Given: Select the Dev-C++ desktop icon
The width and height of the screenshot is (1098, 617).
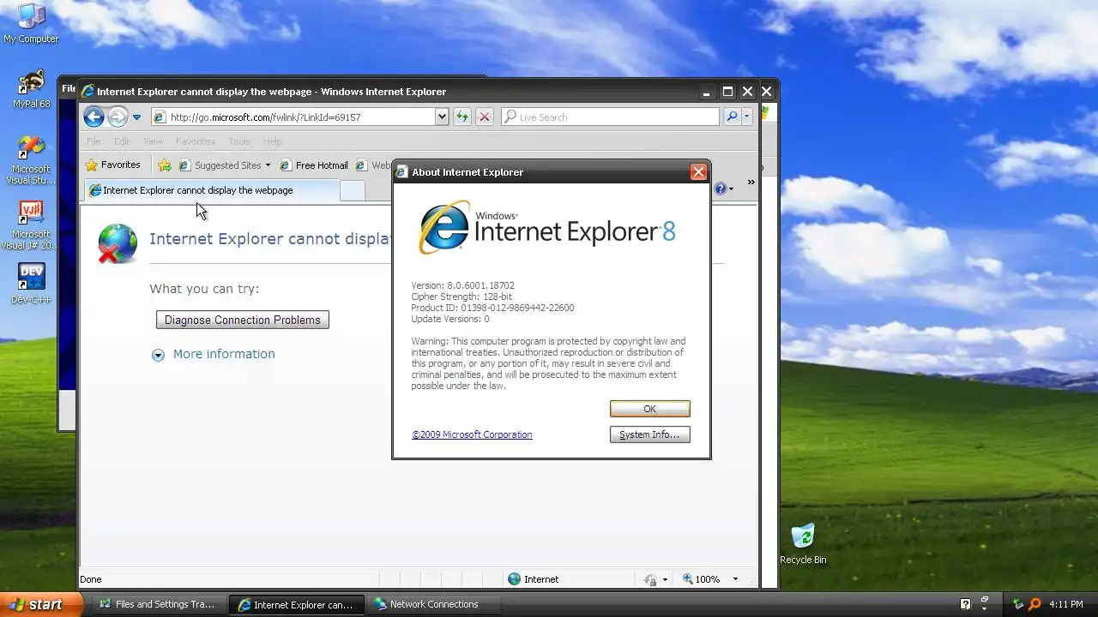Looking at the screenshot, I should 31,284.
